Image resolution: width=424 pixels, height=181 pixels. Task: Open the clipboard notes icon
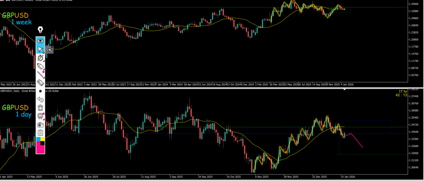(x=40, y=133)
